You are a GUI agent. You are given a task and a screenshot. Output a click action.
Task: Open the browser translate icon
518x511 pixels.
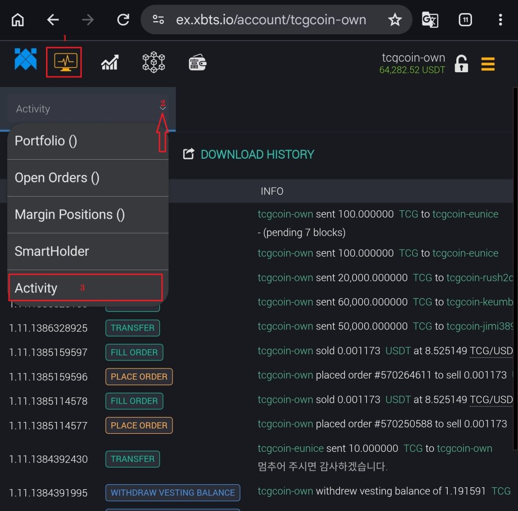pyautogui.click(x=430, y=20)
